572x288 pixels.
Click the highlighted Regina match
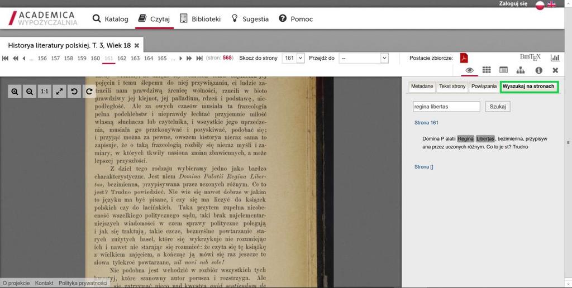click(x=465, y=139)
